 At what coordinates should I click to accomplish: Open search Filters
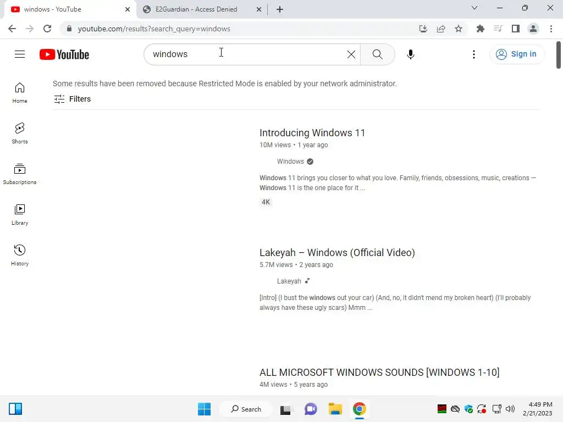[x=72, y=99]
